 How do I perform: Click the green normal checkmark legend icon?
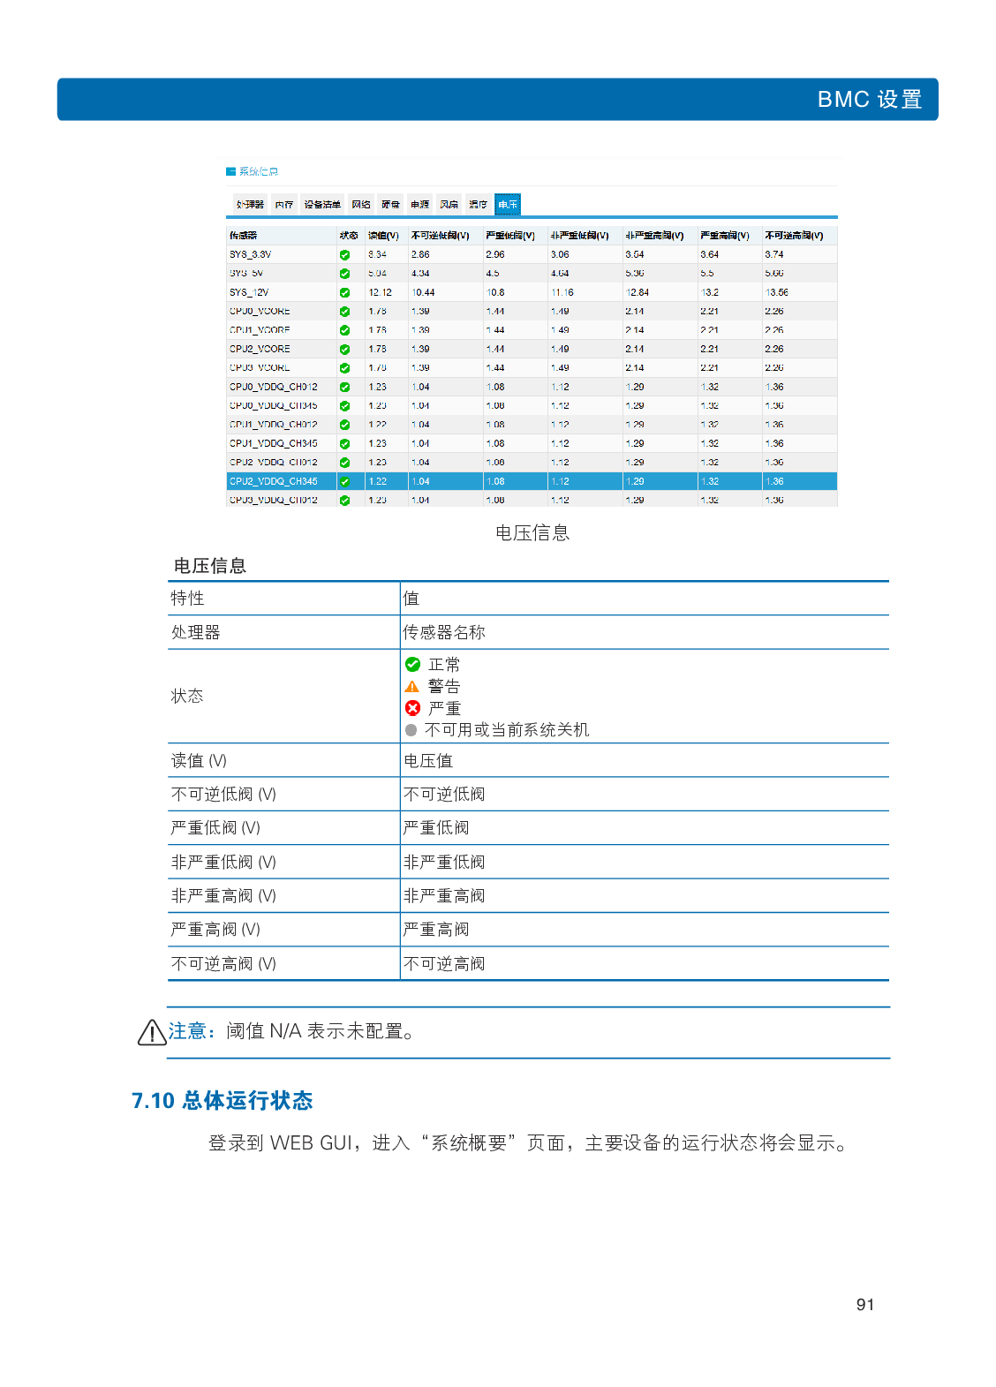(412, 664)
